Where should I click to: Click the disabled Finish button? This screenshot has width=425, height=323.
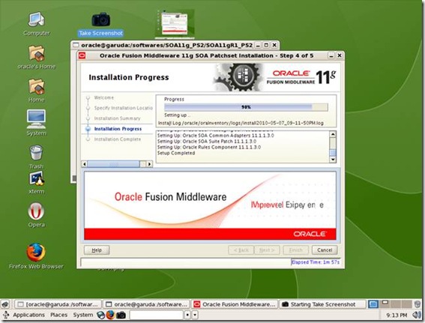pos(295,250)
